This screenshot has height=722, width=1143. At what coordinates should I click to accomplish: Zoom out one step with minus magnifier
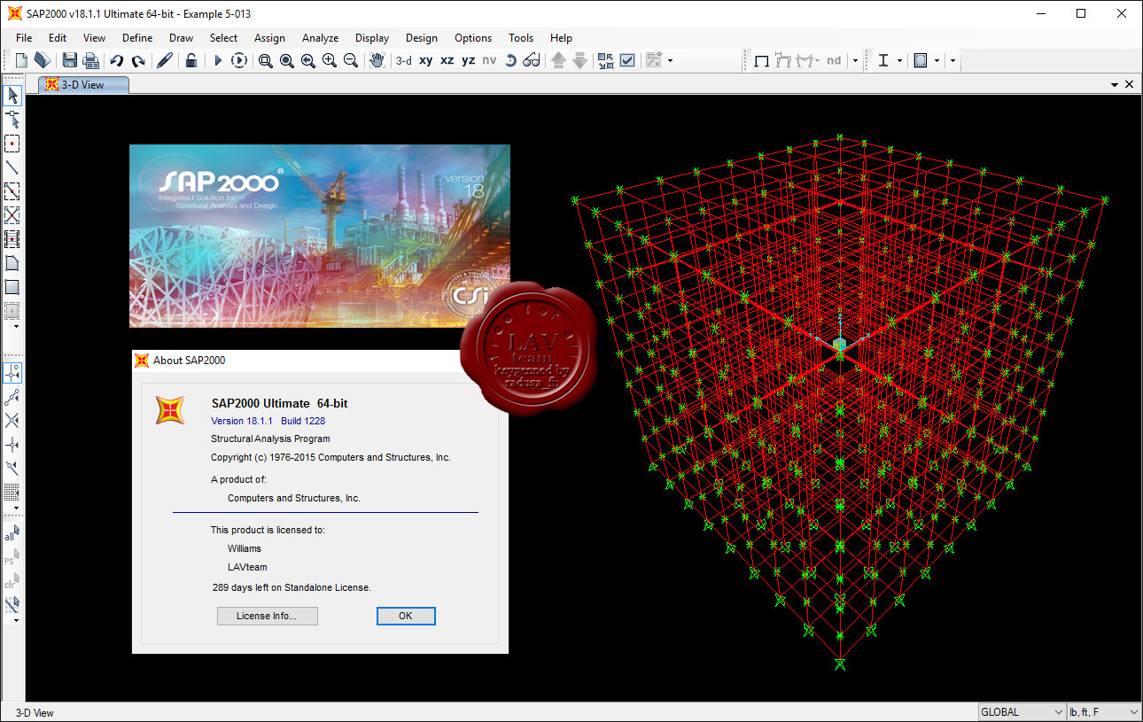(x=351, y=60)
